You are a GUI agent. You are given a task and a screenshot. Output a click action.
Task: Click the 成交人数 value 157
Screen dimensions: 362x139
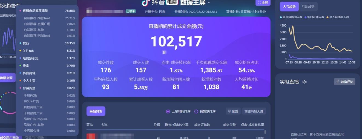click(x=141, y=70)
